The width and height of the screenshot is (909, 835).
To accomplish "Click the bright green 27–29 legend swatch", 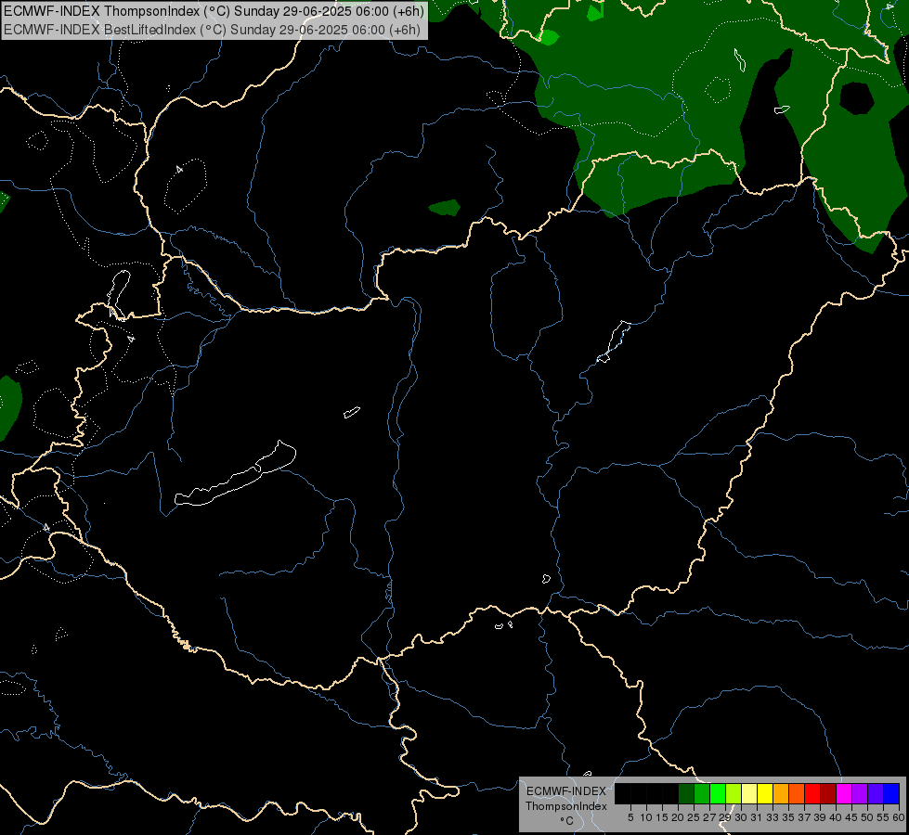I will [718, 793].
